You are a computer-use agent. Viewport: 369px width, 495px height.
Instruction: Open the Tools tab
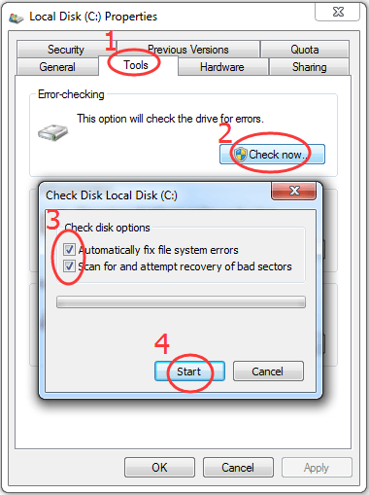136,65
